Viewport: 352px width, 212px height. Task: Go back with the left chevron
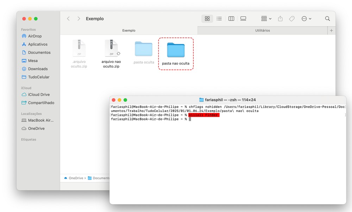tap(68, 19)
